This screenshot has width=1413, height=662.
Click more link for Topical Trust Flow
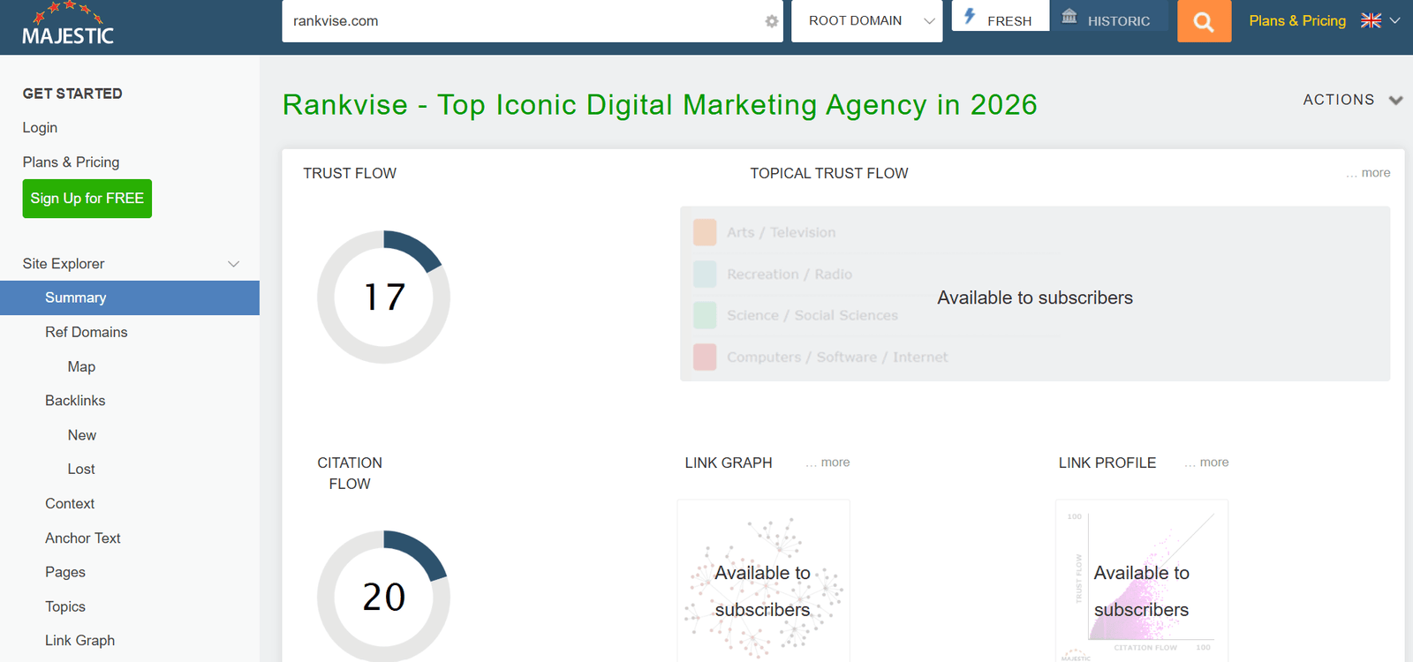click(1368, 173)
